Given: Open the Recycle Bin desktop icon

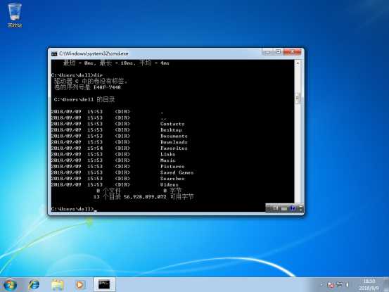Looking at the screenshot, I should click(x=15, y=15).
